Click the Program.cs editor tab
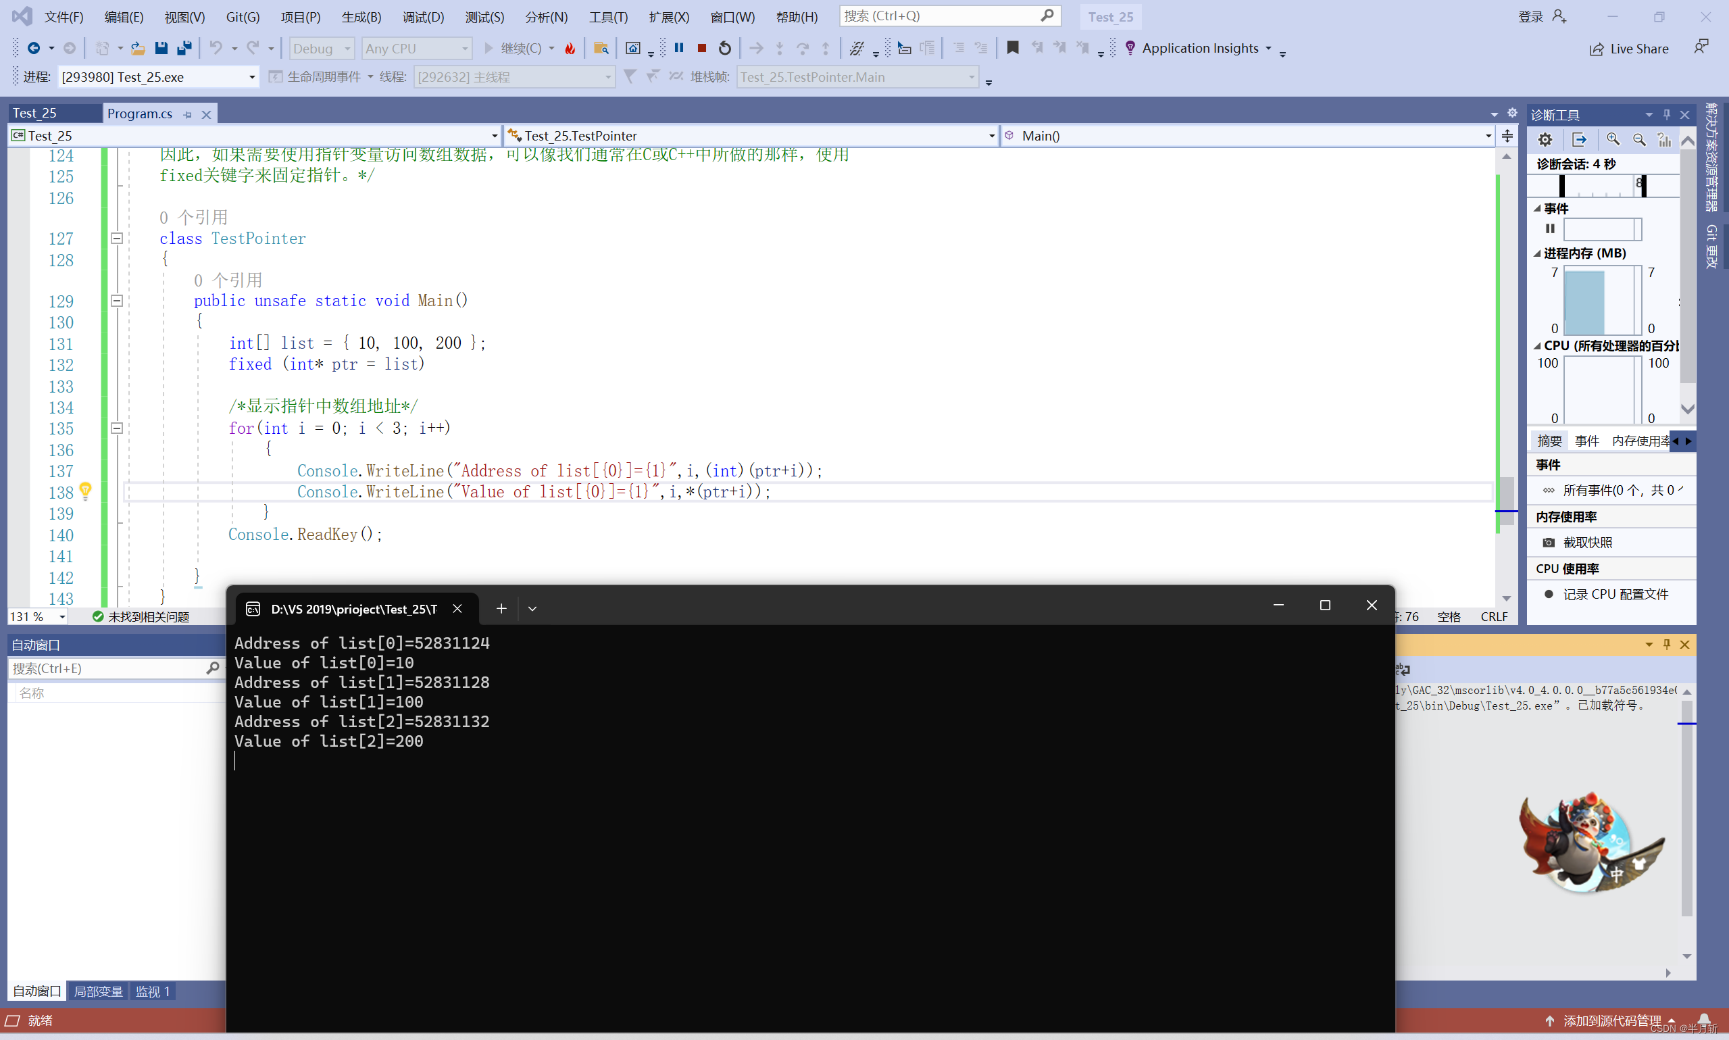The width and height of the screenshot is (1729, 1040). coord(140,112)
